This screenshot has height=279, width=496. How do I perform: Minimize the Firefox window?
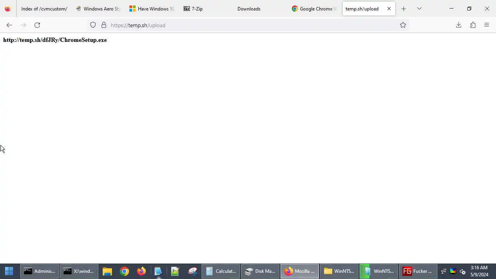click(451, 9)
